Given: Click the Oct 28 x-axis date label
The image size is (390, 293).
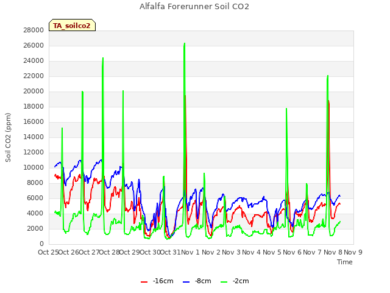Looking at the screenshot, I should [110, 252].
